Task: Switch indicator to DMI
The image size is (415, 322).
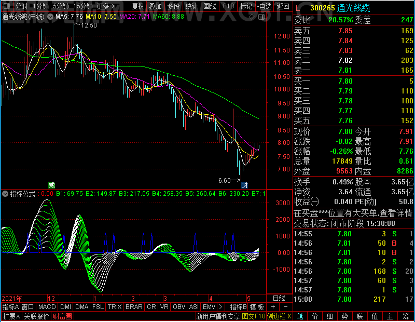Action: pyautogui.click(x=65, y=307)
